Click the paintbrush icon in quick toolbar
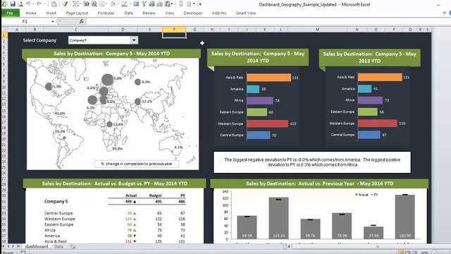This screenshot has width=451, height=254. click(65, 4)
